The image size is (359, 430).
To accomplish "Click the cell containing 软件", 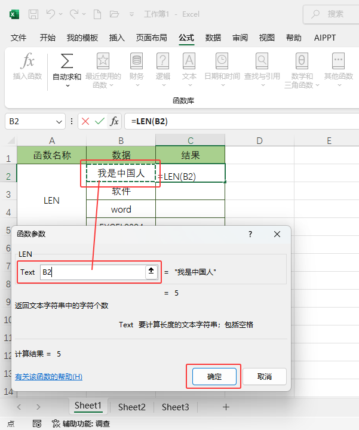I will (x=121, y=191).
